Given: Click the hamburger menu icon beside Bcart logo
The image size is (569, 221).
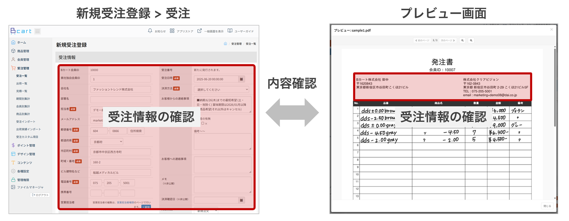Looking at the screenshot, I should click(38, 31).
